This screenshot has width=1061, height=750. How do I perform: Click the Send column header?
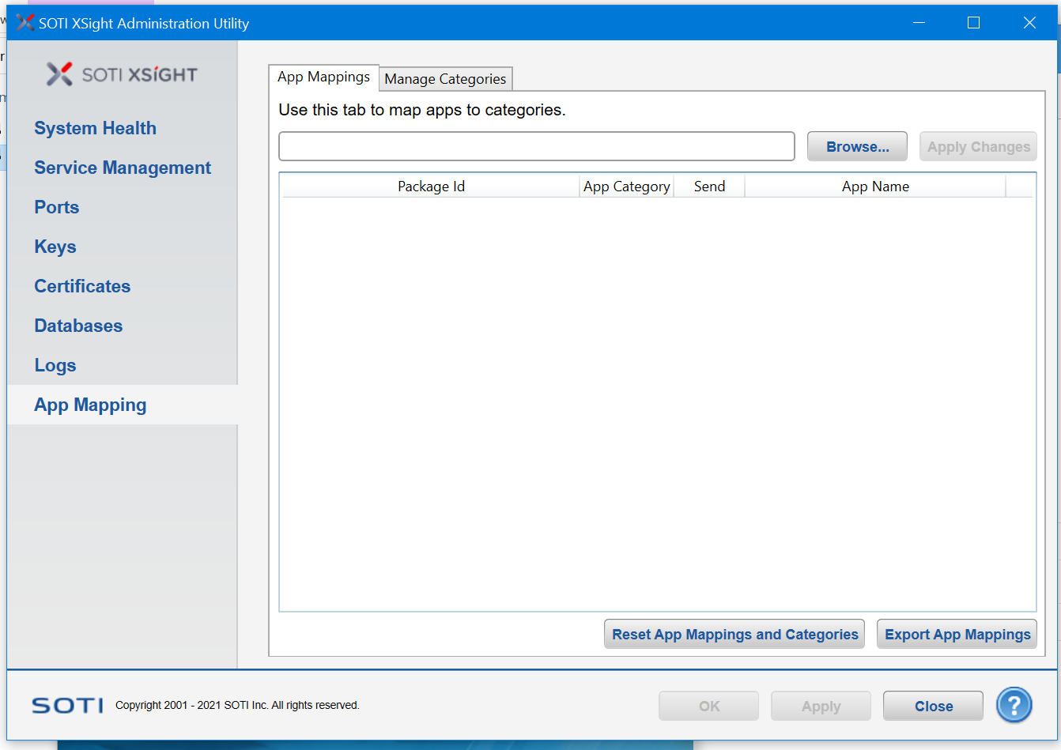(x=709, y=187)
